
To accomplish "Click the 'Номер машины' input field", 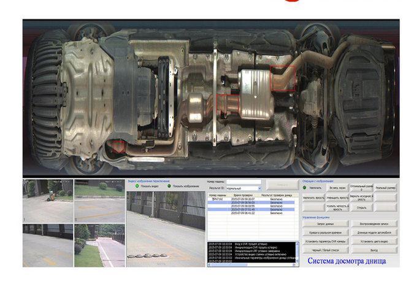I will point(243,182).
